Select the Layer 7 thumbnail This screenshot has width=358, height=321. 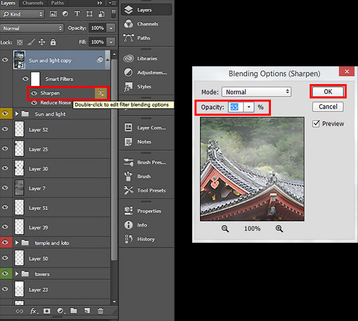click(x=19, y=188)
